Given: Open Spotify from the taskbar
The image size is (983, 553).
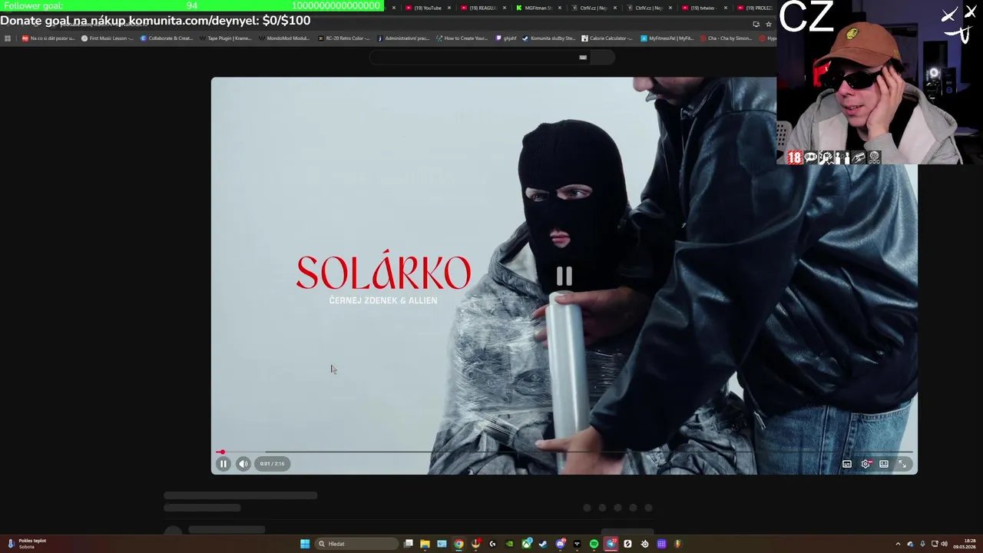Looking at the screenshot, I should 594,544.
